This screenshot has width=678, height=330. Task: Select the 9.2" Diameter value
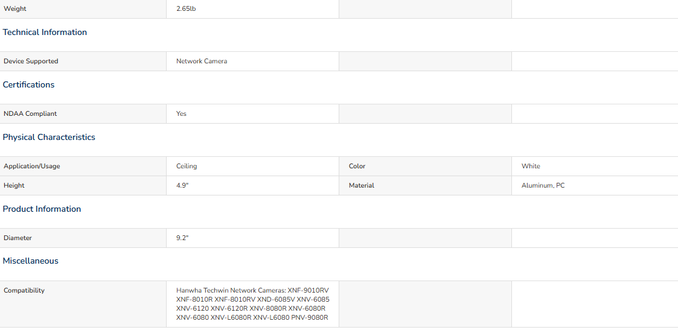tap(182, 238)
